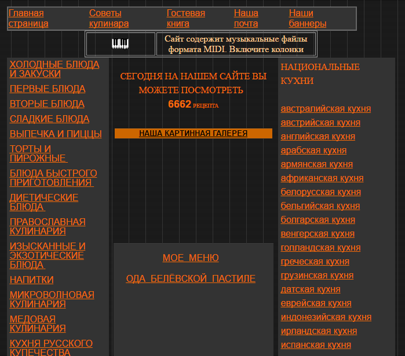Viewport: 405px width, 356px height.
Task: Select испанская кухня in the cuisine list
Action: 316,345
